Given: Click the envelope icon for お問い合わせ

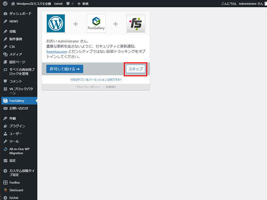Looking at the screenshot, I should pyautogui.click(x=5, y=108).
